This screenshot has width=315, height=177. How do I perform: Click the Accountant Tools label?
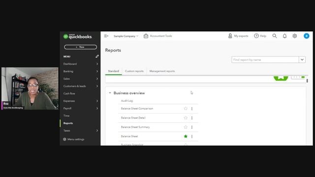tap(161, 36)
